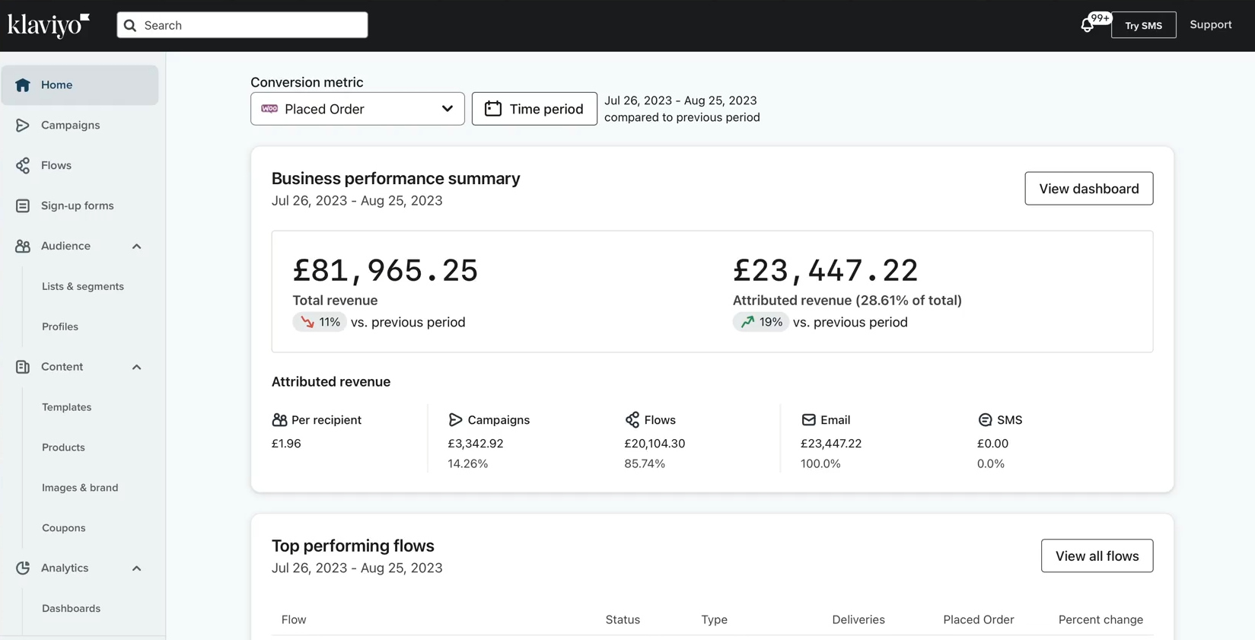Click the 14.26% Campaigns percentage

(x=468, y=463)
